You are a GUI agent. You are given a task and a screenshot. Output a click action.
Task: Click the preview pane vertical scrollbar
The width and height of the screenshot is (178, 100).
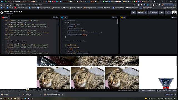[177, 61]
